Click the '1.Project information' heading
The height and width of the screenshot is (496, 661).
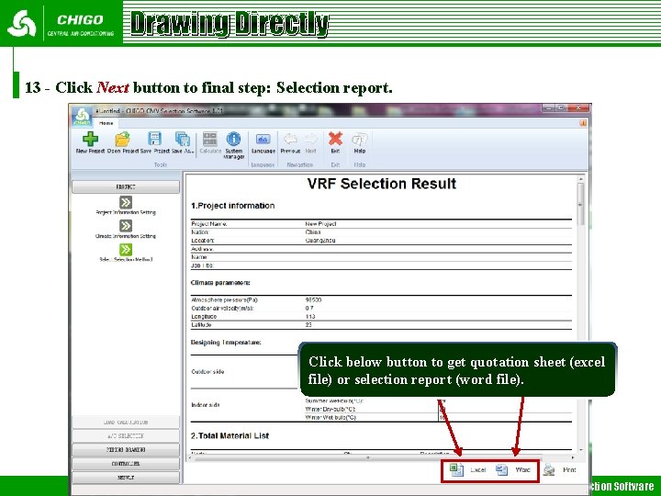[232, 206]
